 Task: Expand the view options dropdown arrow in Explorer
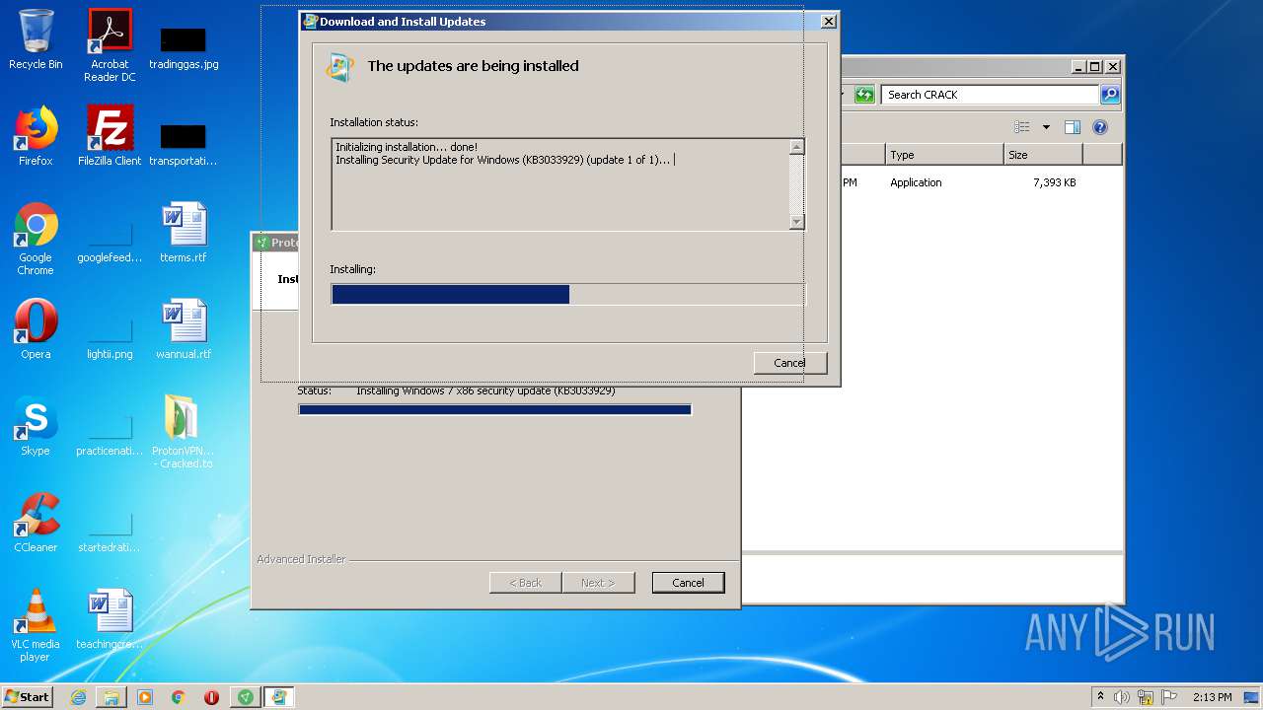[x=1046, y=127]
